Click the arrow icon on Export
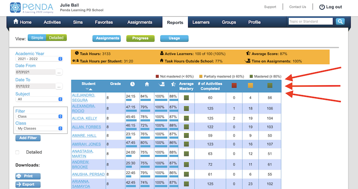358x189 pixels. [x=19, y=184]
